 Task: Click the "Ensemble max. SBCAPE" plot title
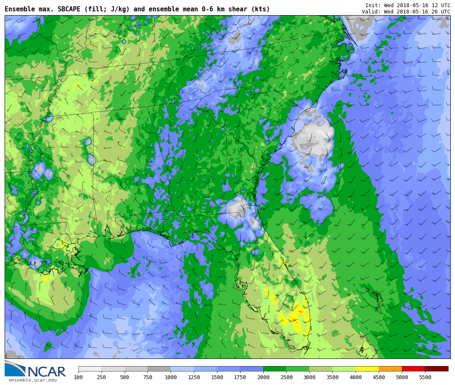pos(137,9)
